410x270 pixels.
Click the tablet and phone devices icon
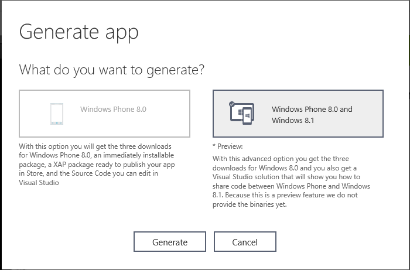(x=242, y=114)
